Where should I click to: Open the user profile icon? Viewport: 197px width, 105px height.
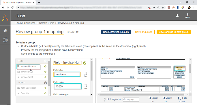pos(177,16)
